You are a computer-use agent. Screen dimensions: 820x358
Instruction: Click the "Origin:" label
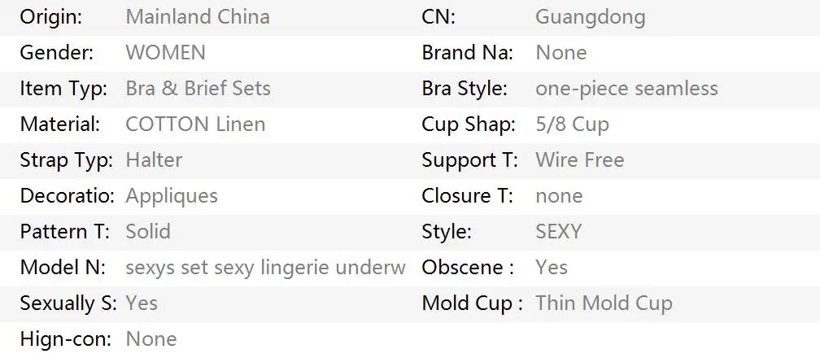[50, 17]
